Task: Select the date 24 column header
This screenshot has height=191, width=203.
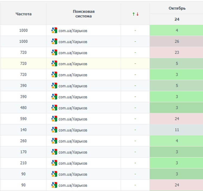Action: (x=177, y=19)
